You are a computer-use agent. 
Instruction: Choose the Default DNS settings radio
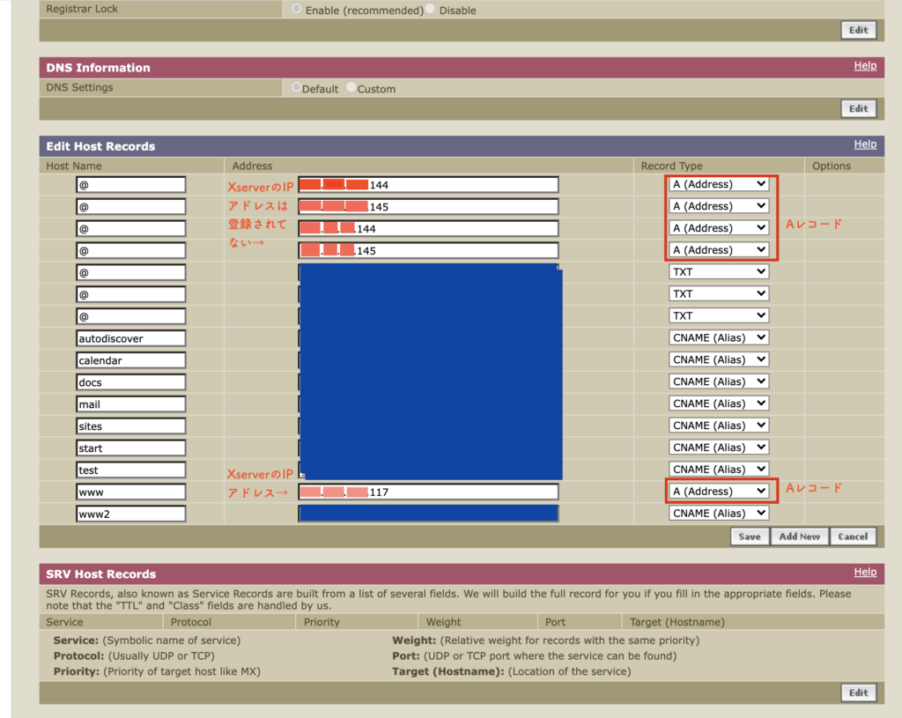coord(296,87)
